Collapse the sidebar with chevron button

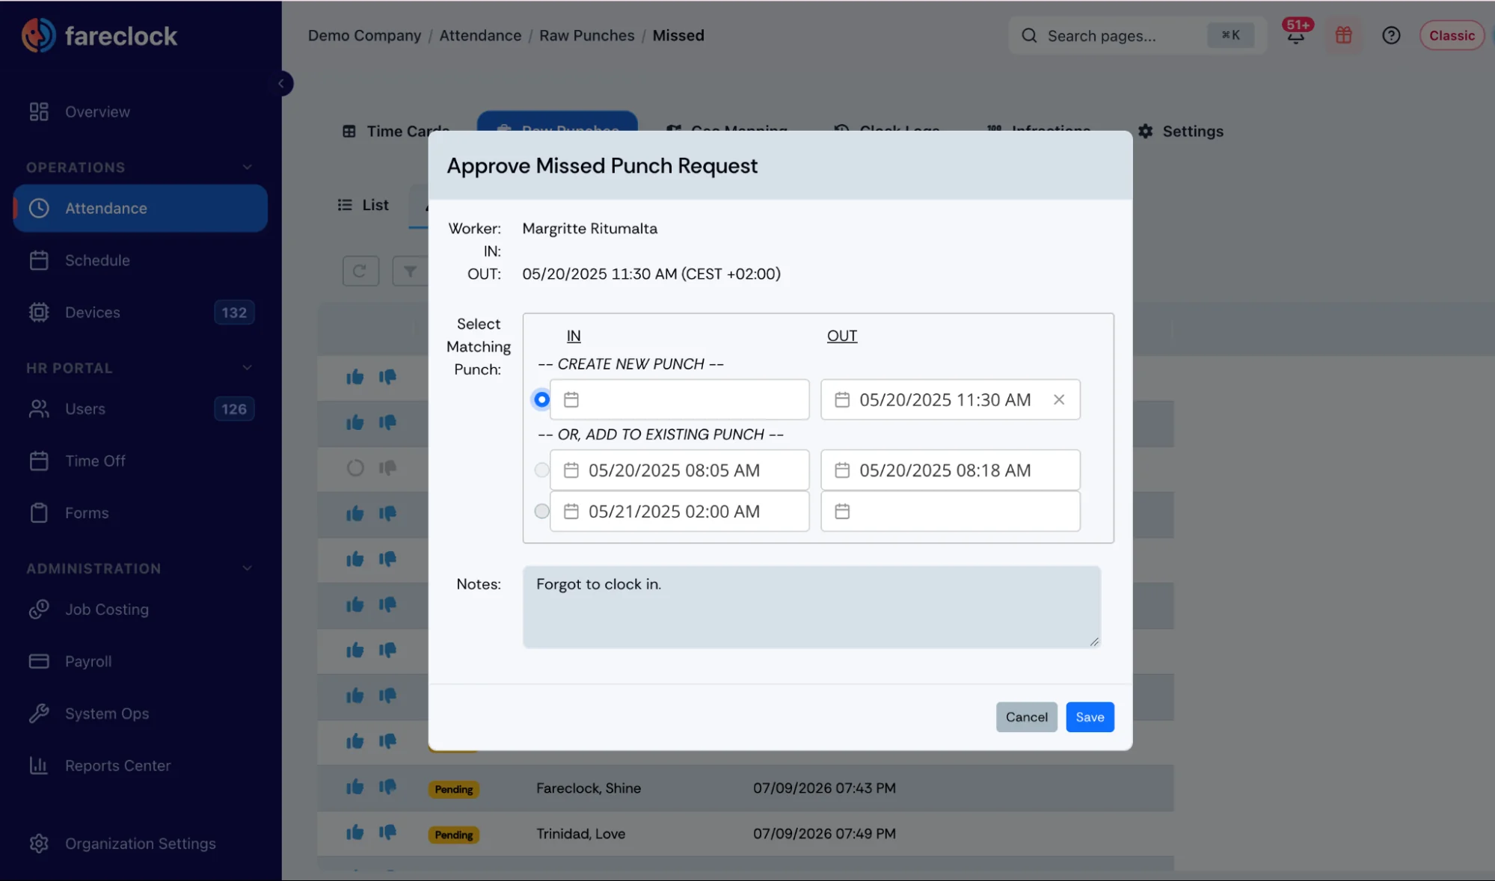(x=281, y=83)
